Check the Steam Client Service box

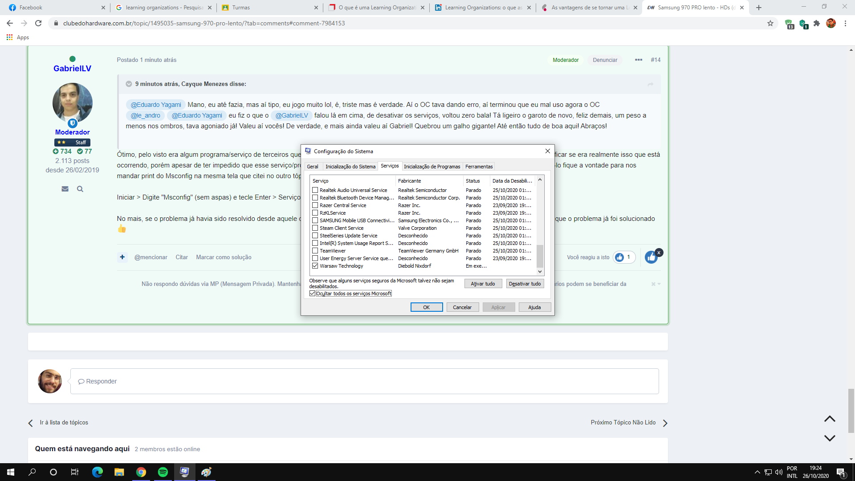(315, 228)
